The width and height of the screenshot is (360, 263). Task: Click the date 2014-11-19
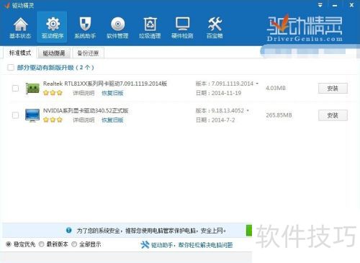tap(226, 93)
